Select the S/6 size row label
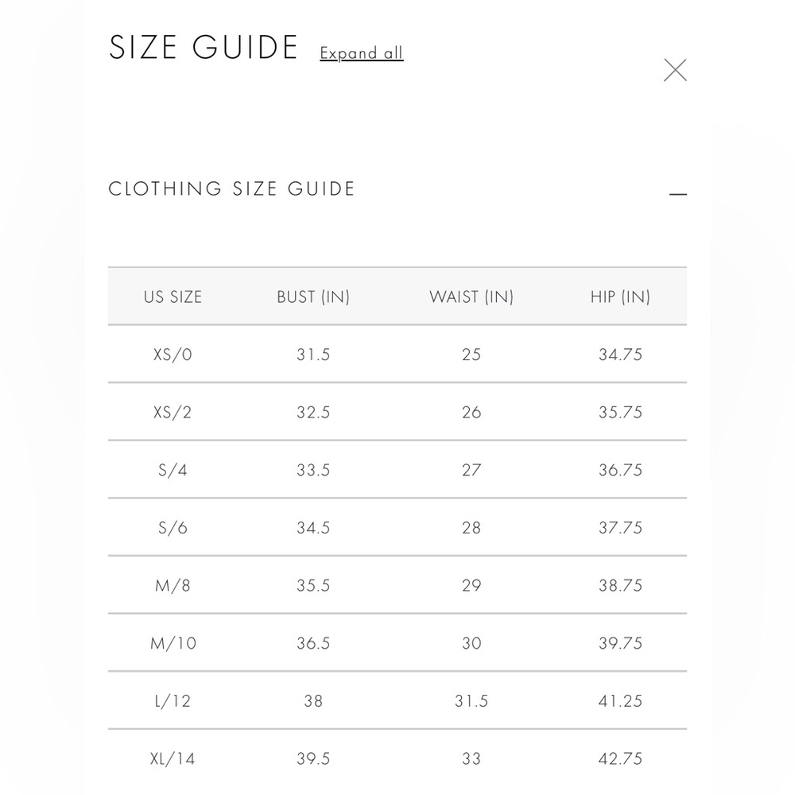Viewport: 795px width, 795px height. (173, 528)
